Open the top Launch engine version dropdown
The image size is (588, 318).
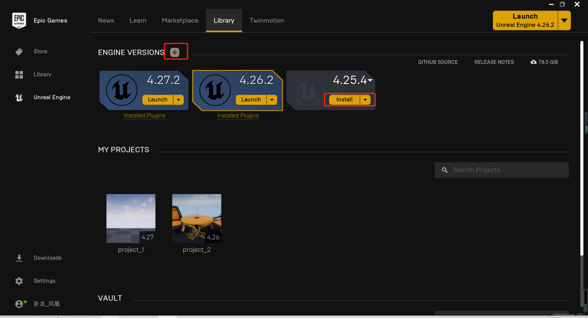pyautogui.click(x=565, y=21)
